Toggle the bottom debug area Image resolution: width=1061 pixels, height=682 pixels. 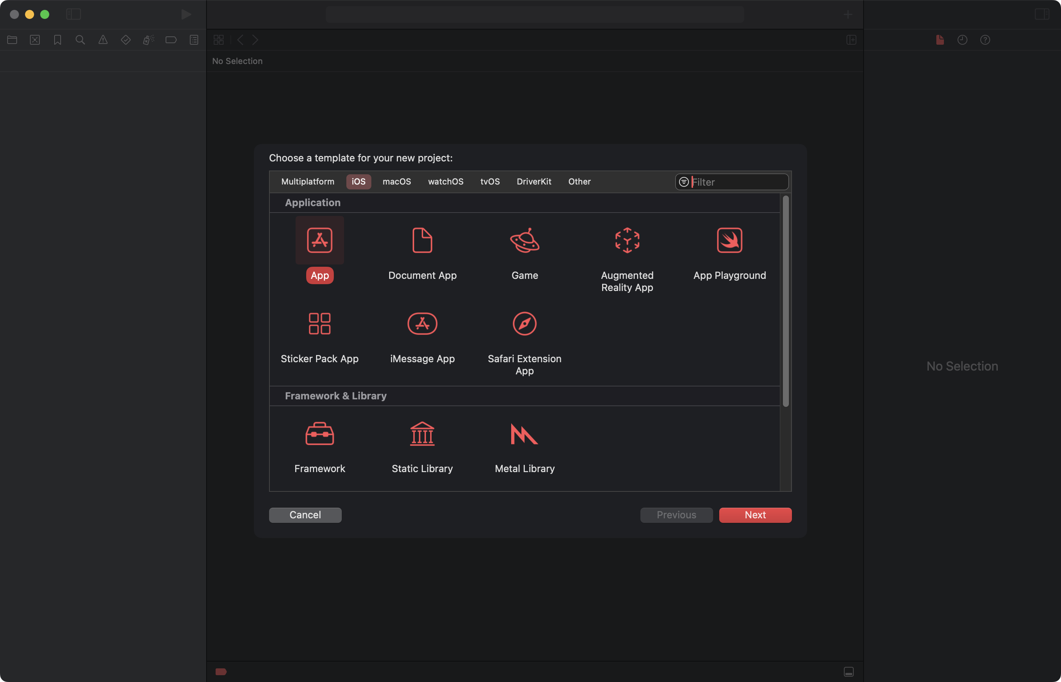click(x=848, y=671)
